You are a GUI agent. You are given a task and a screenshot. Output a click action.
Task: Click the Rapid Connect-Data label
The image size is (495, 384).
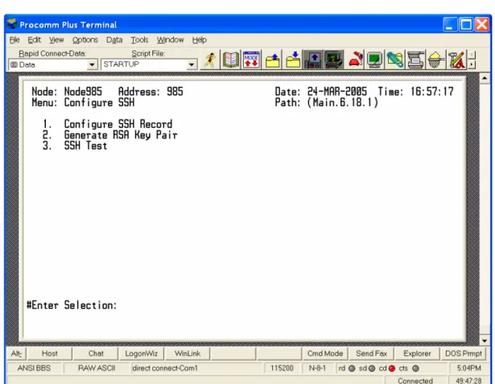[52, 53]
